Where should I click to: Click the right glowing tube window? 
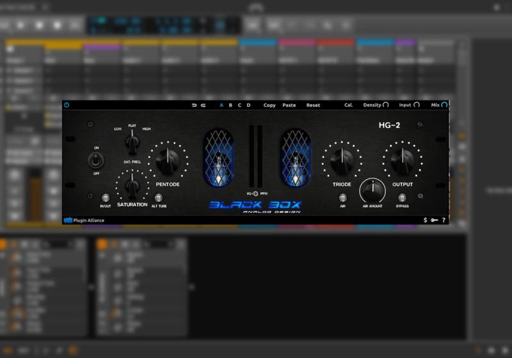295,158
